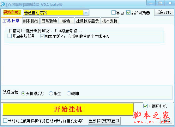This screenshot has height=127, width=175.
Task: Click the 普通自动寻路 combo box field
Action: click(56, 13)
